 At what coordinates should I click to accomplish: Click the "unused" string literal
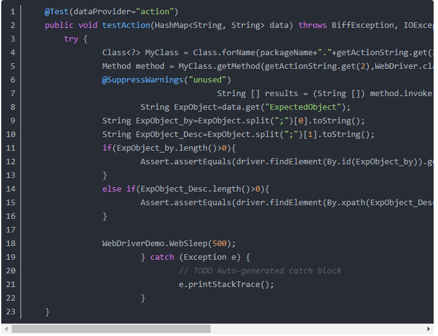[x=208, y=80]
